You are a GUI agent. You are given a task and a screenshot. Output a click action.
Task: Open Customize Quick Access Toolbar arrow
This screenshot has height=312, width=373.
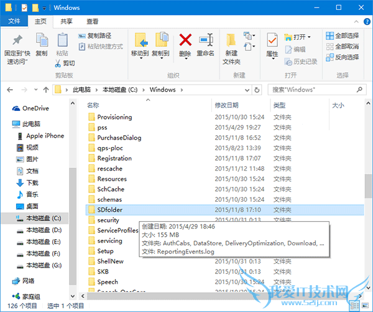(x=44, y=8)
